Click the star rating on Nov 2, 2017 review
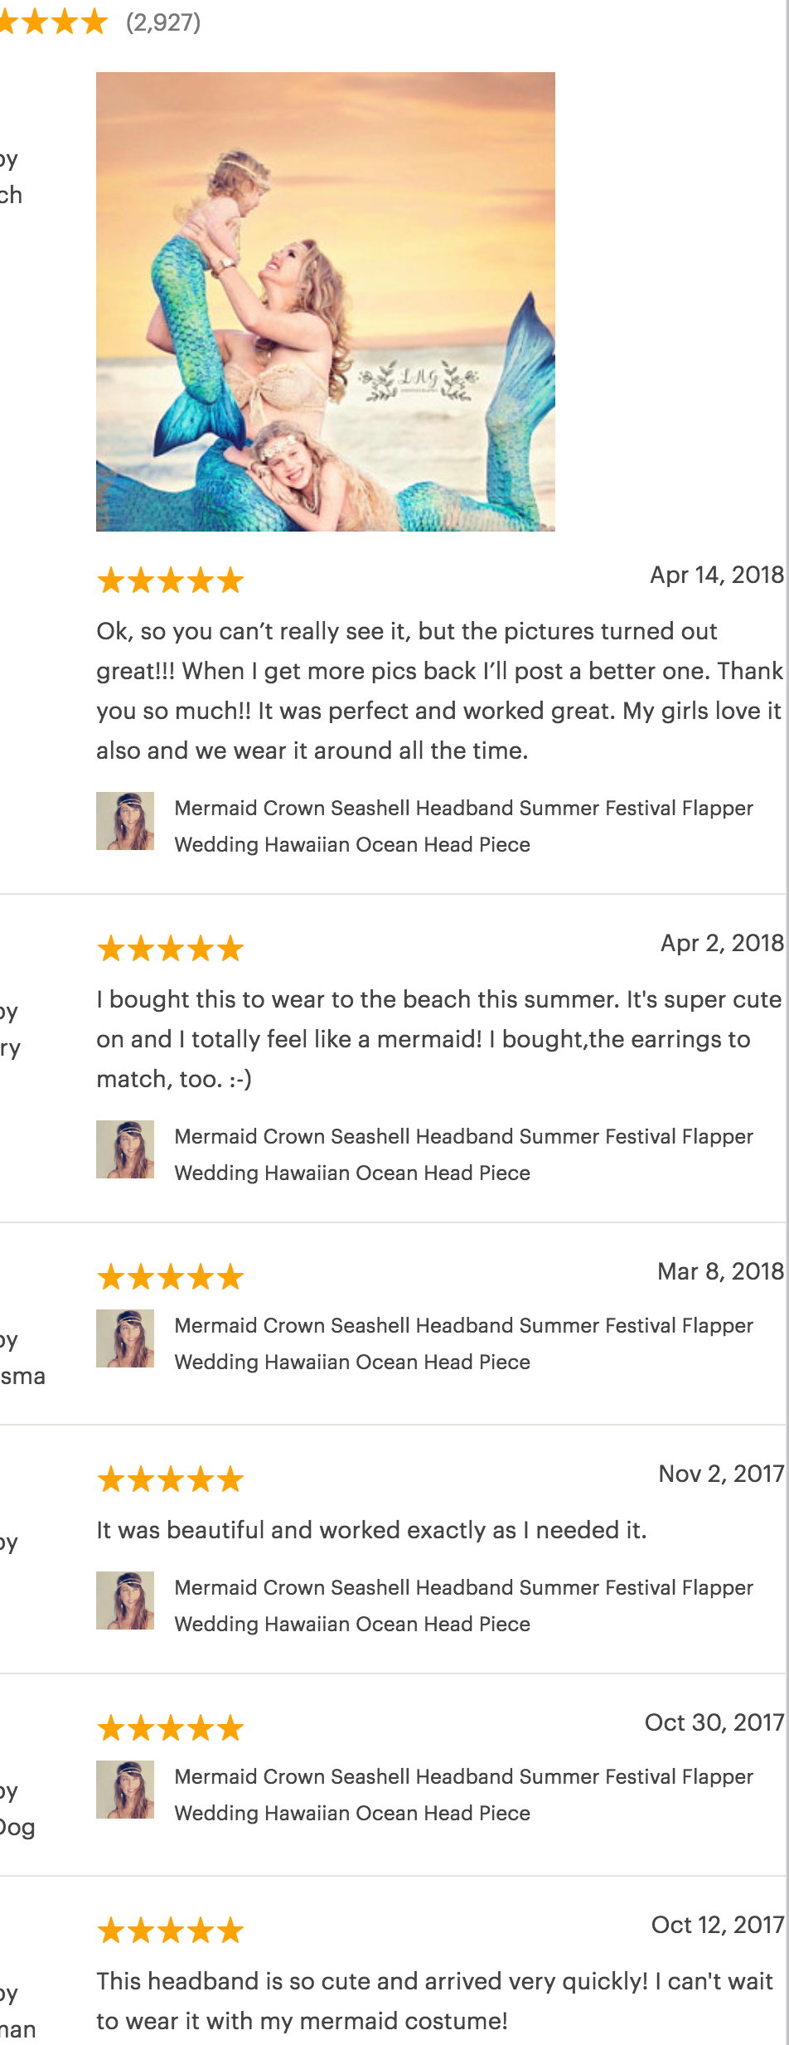Screen dimensions: 789x2045 pyautogui.click(x=170, y=1479)
